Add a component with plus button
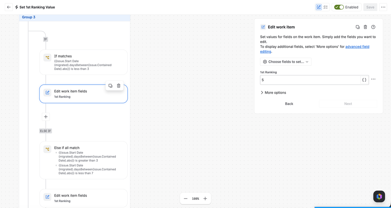The image size is (391, 208). pyautogui.click(x=46, y=117)
